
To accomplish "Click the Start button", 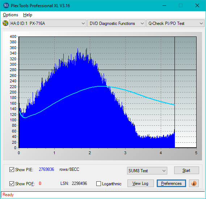I will [186, 170].
